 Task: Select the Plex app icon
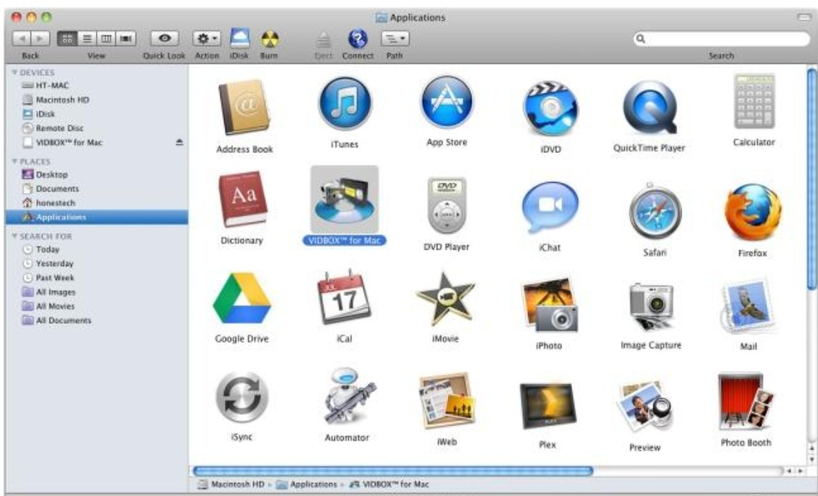coord(548,406)
